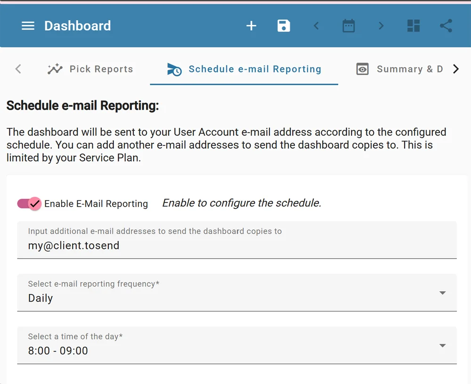Click the add new dashboard plus icon
This screenshot has height=384, width=471.
251,26
